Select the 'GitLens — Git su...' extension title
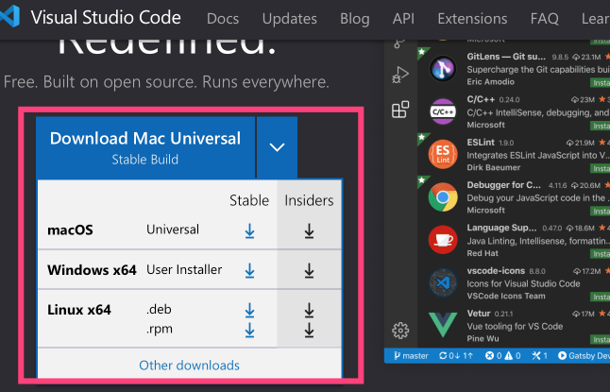The image size is (610, 392). tap(506, 57)
